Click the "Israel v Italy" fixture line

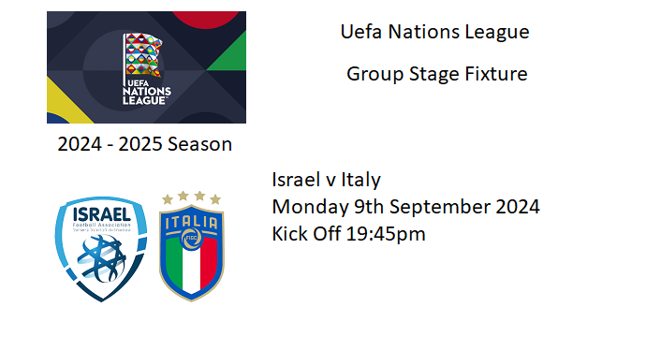(x=327, y=180)
